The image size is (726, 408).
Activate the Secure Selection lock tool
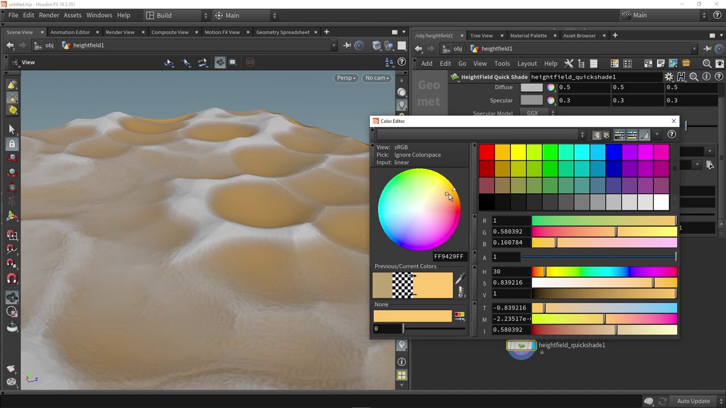(x=12, y=144)
